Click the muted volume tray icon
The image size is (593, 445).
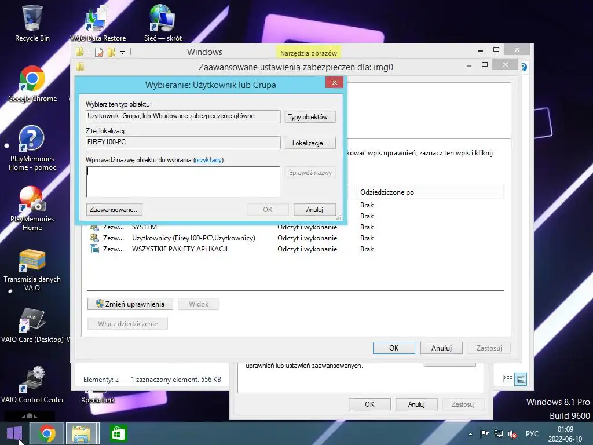513,434
